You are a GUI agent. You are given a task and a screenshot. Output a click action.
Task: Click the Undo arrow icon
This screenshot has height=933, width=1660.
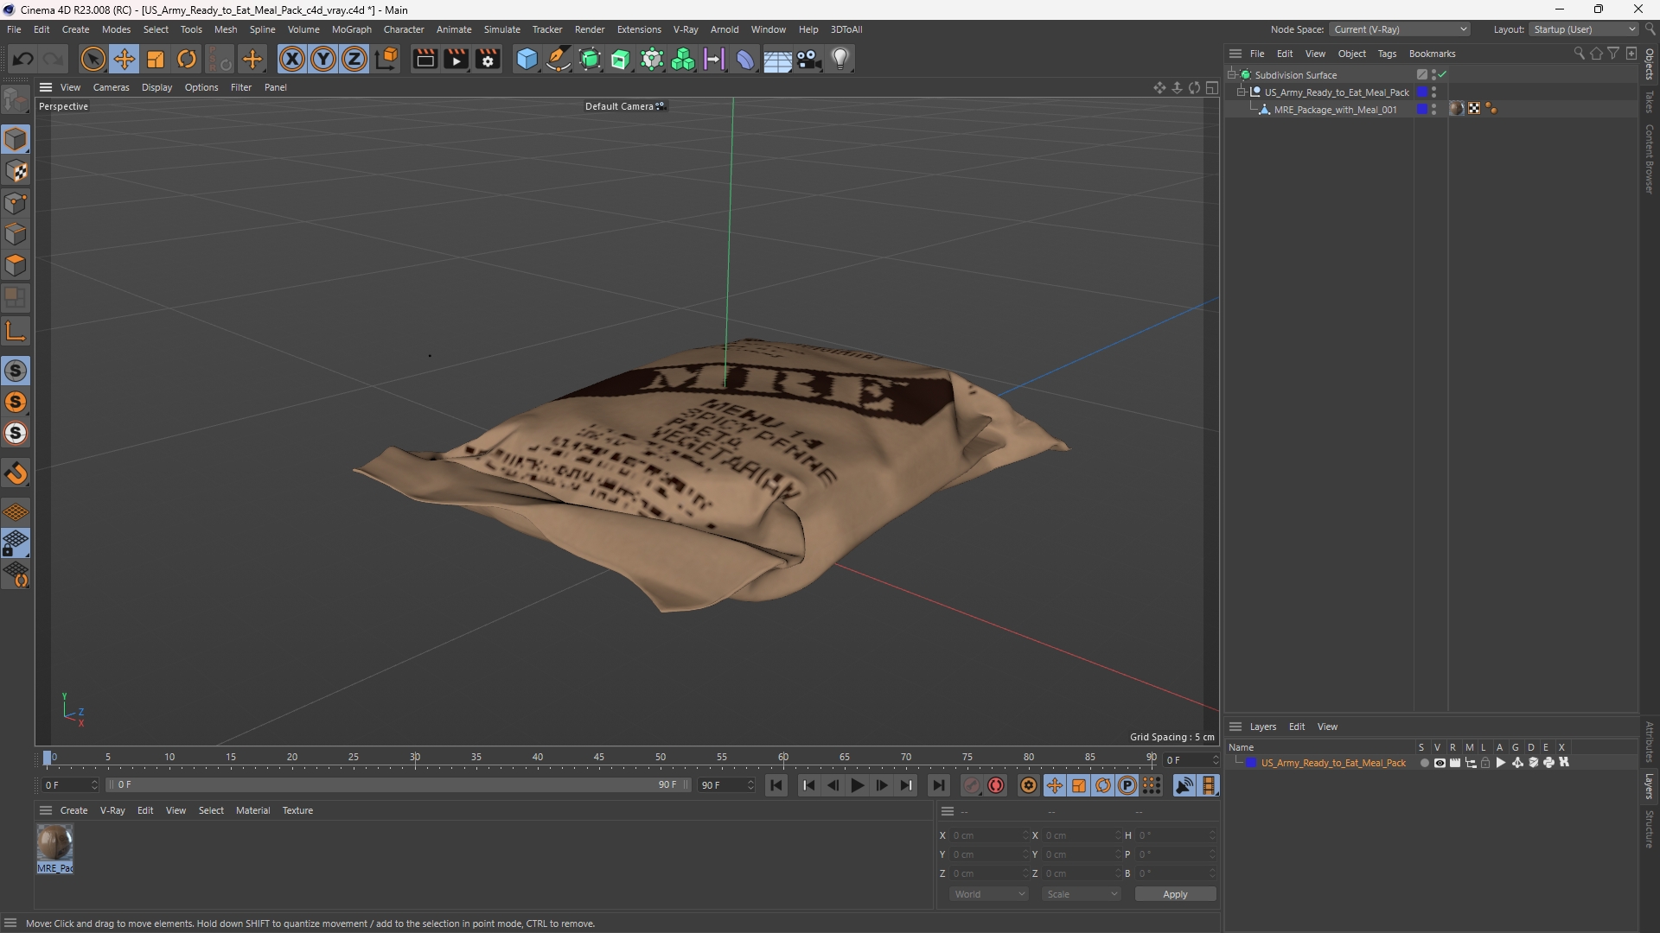coord(23,59)
